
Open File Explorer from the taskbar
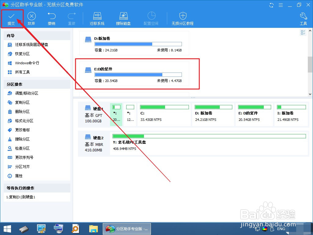coord(93,229)
